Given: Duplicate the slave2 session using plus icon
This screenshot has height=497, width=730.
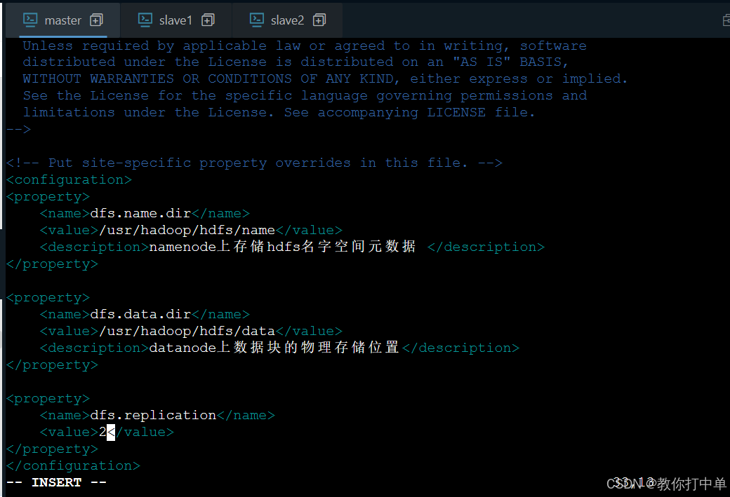Looking at the screenshot, I should pyautogui.click(x=319, y=20).
